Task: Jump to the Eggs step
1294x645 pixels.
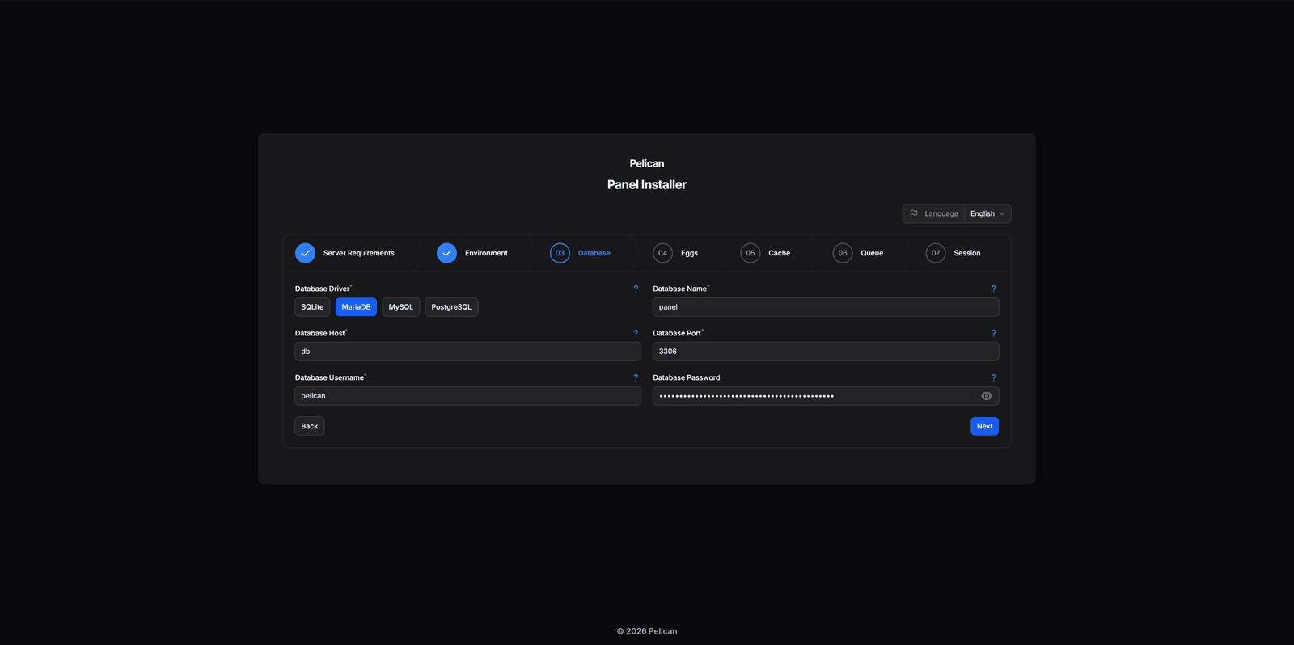Action: [689, 253]
